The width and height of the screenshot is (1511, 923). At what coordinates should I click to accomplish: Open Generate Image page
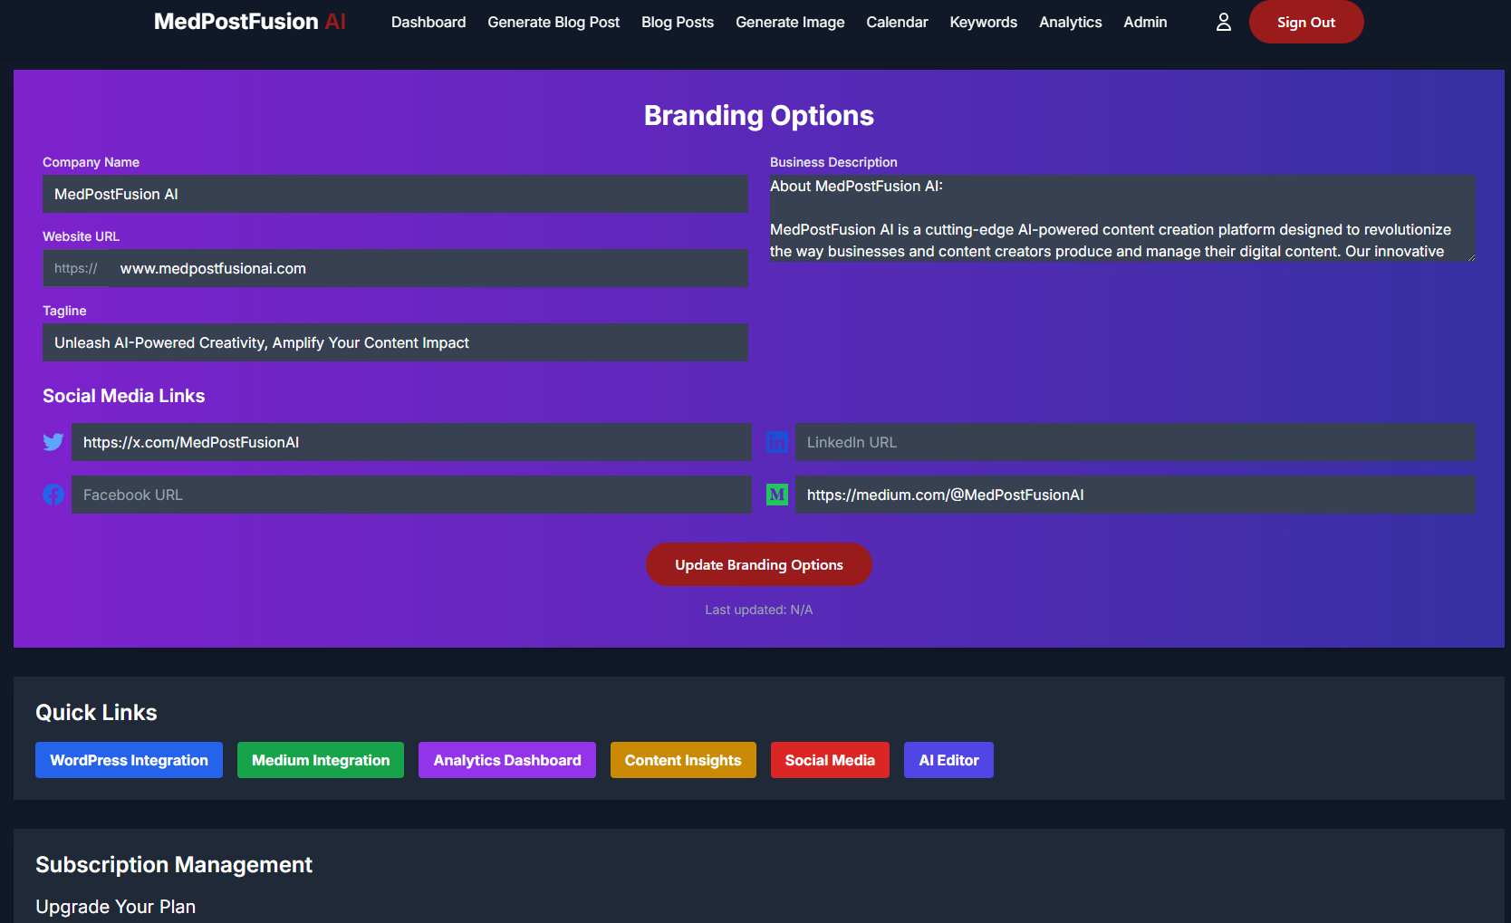tap(790, 22)
